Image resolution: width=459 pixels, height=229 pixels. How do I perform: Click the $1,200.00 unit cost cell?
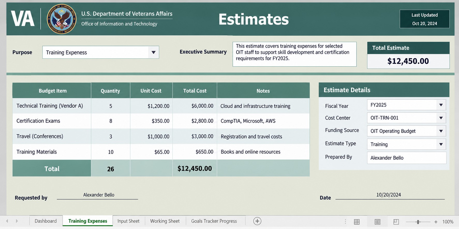click(151, 106)
